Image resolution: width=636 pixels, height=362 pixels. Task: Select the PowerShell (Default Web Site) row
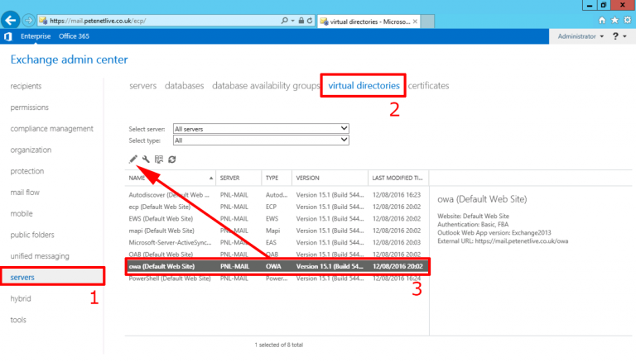point(277,279)
